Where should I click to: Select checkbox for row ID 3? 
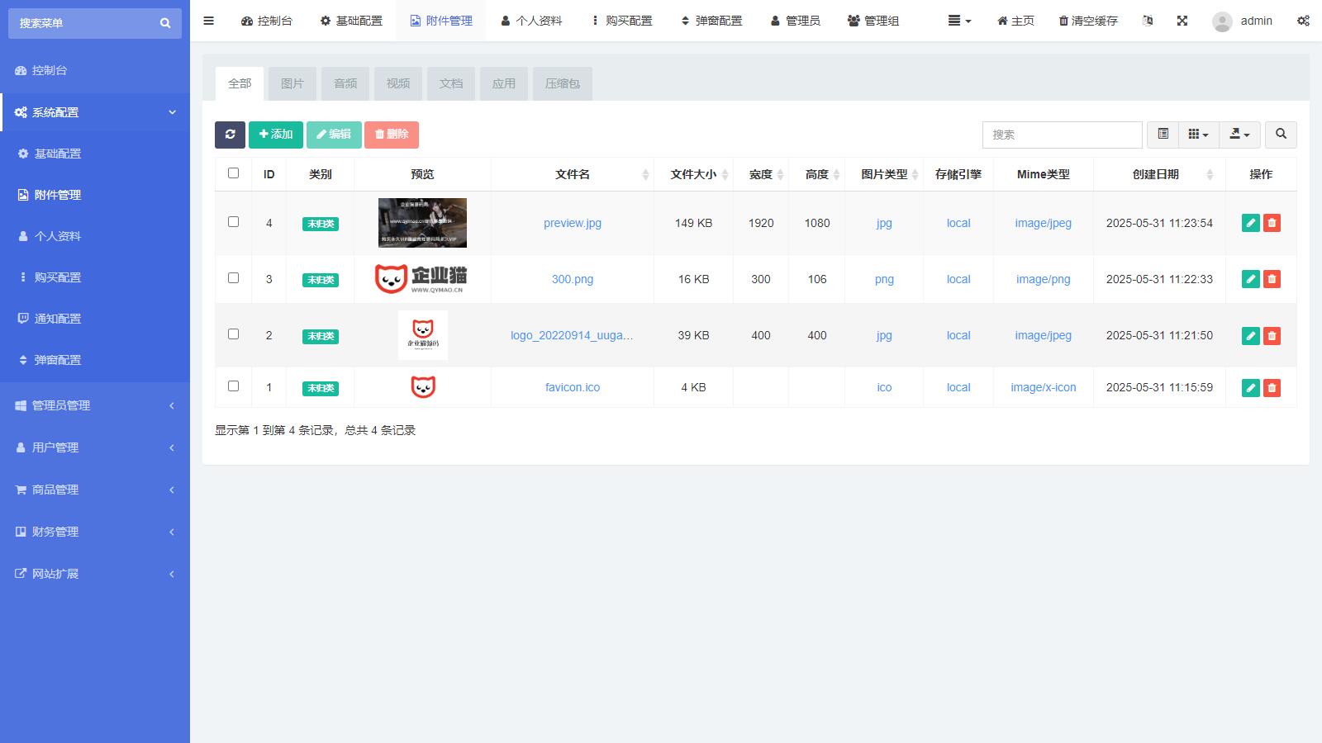click(x=233, y=278)
